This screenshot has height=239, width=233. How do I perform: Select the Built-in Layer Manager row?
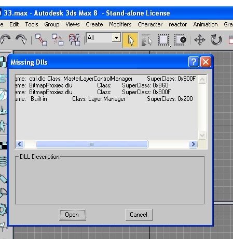[106, 99]
